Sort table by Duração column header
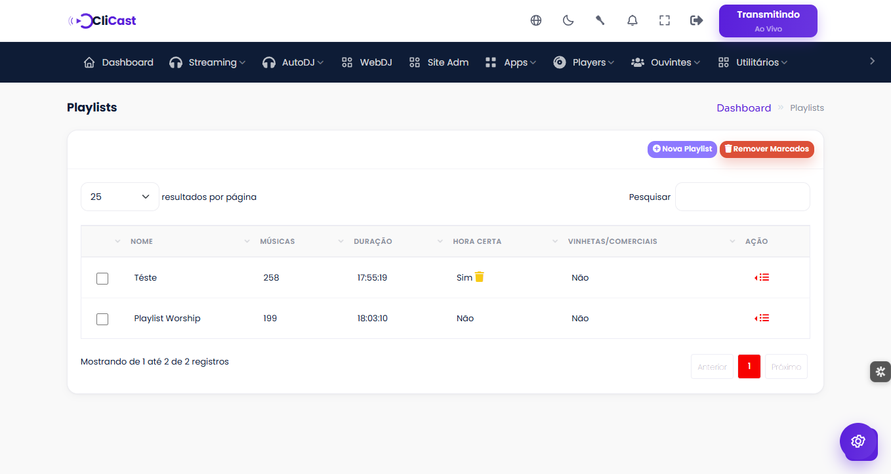The image size is (891, 474). [x=373, y=241]
